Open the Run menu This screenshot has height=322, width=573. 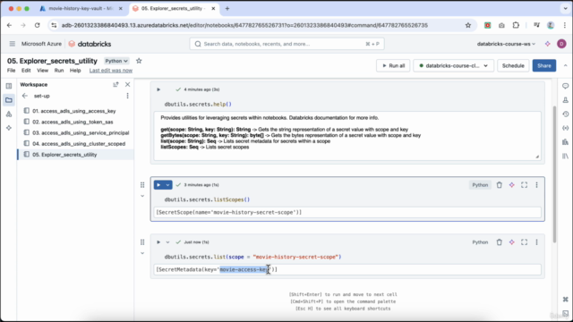[59, 71]
